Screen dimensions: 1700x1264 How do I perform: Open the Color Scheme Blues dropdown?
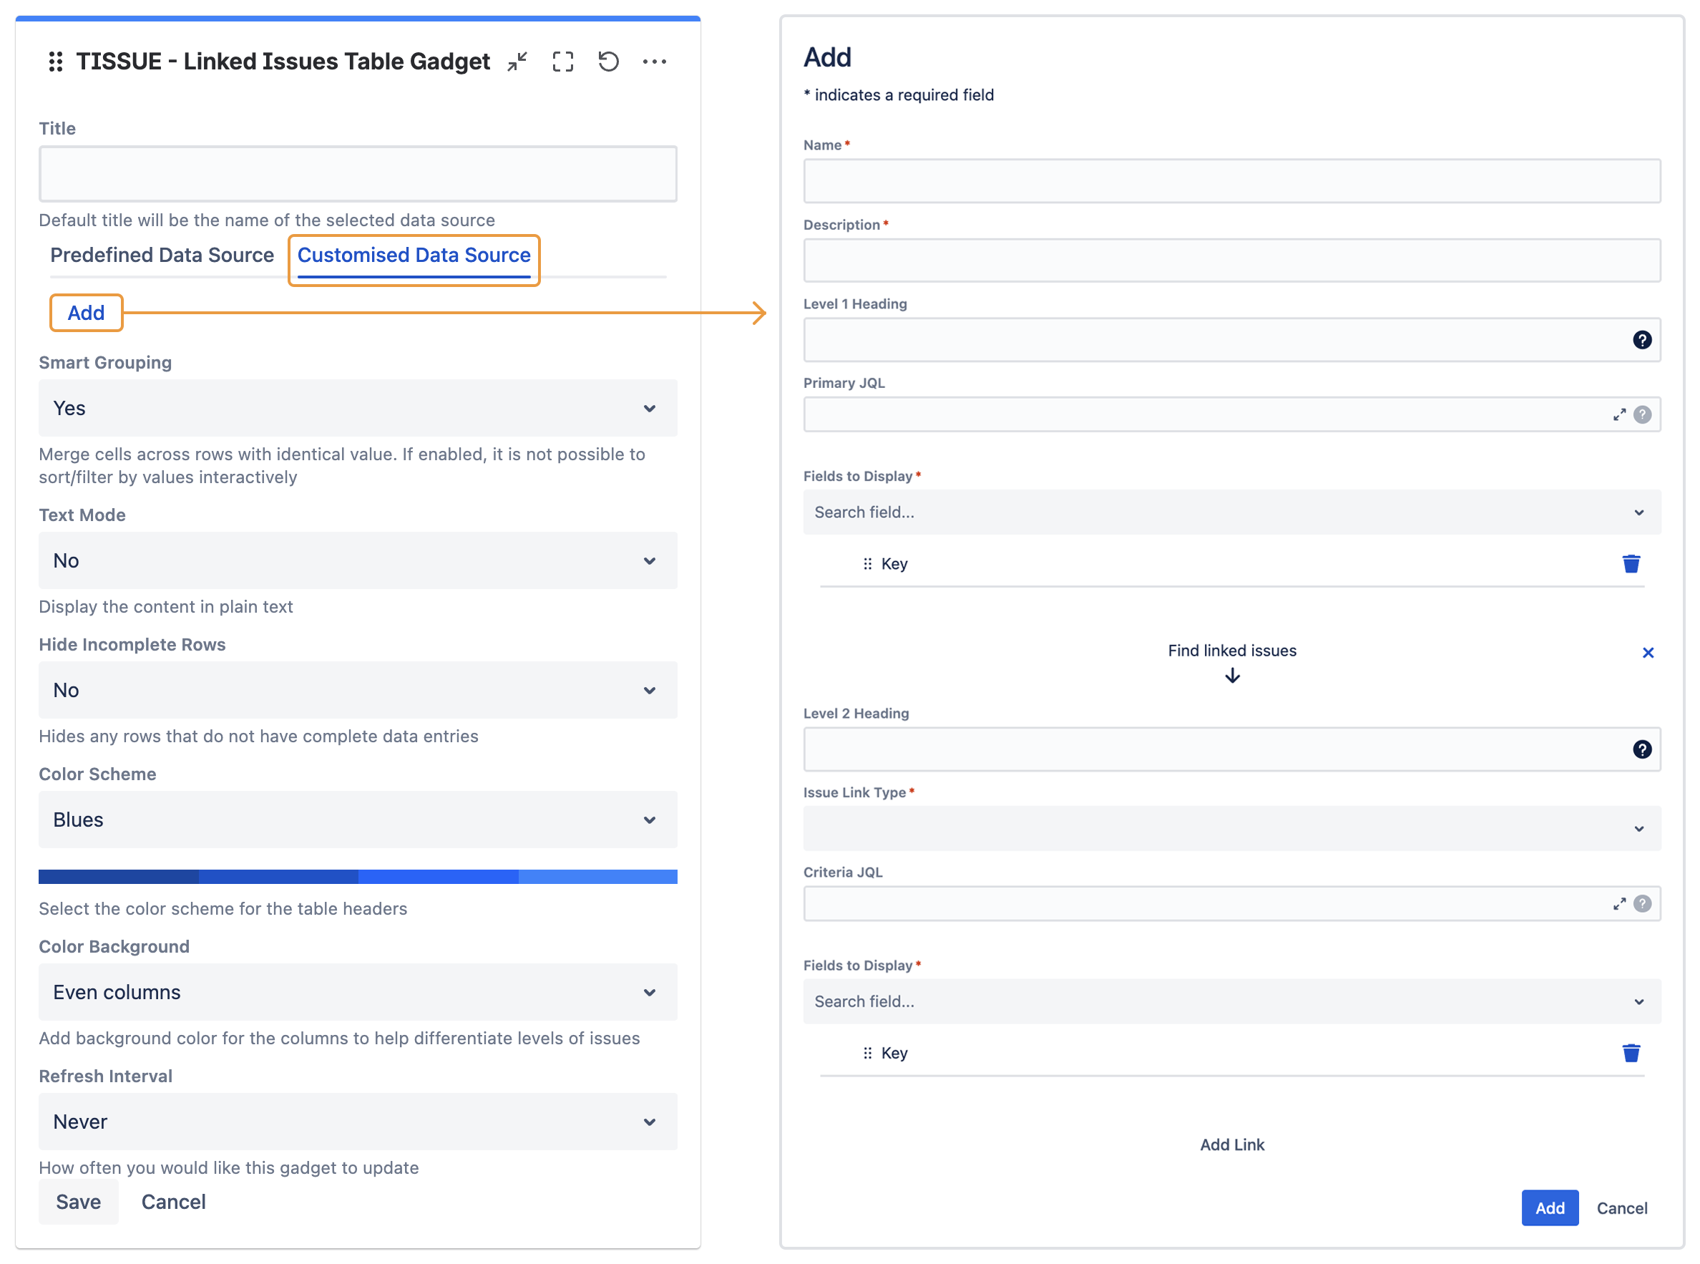358,820
